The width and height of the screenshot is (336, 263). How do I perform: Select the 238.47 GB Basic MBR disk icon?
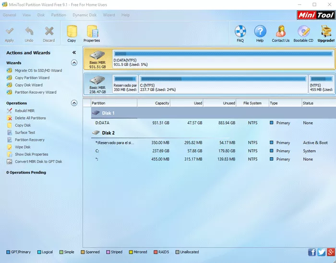(97, 80)
